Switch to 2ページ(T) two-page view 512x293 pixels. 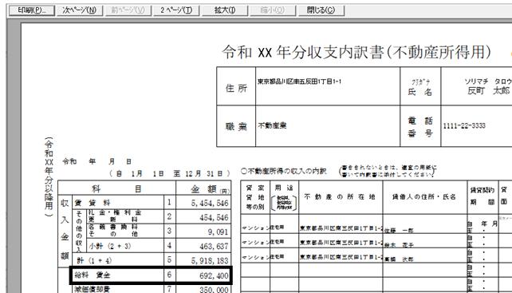176,10
